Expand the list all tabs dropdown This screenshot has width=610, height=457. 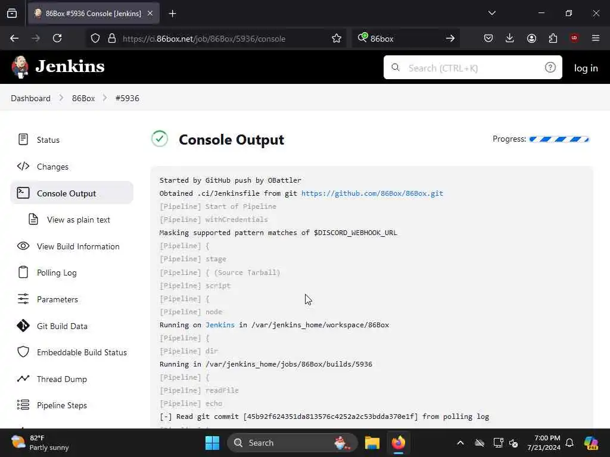click(x=491, y=13)
